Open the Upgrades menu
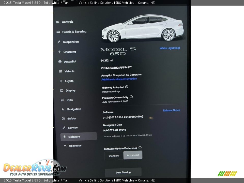This screenshot has width=244, height=183. point(75,146)
